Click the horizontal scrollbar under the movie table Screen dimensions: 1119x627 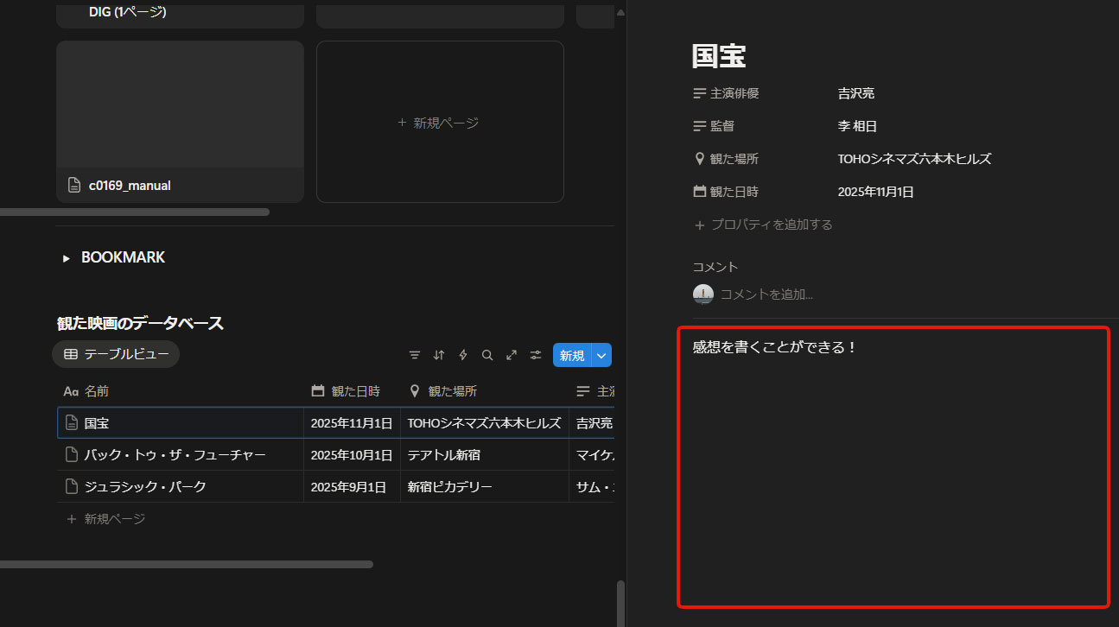pyautogui.click(x=186, y=564)
